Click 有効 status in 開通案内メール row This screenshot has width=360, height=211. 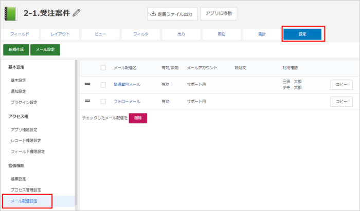coord(165,85)
